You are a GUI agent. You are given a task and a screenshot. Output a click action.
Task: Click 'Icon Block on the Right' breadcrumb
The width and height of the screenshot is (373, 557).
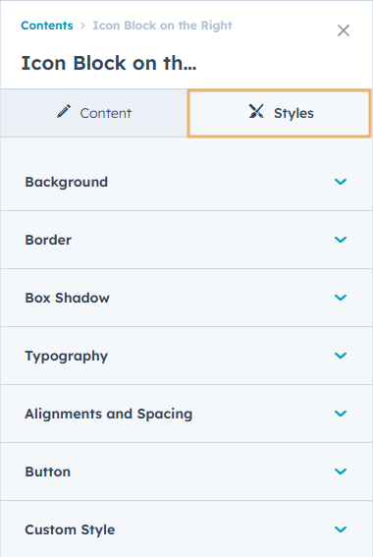click(163, 26)
